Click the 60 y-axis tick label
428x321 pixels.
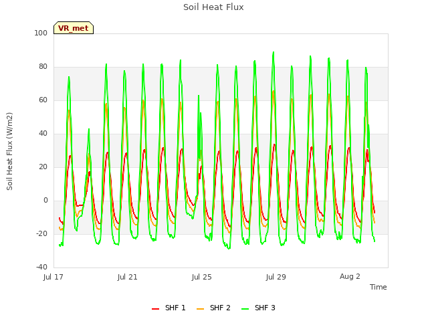[x=43, y=100]
